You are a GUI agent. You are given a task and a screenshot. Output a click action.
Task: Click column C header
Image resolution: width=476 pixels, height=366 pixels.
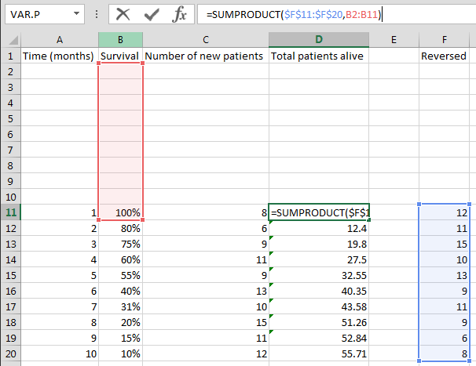pos(205,40)
